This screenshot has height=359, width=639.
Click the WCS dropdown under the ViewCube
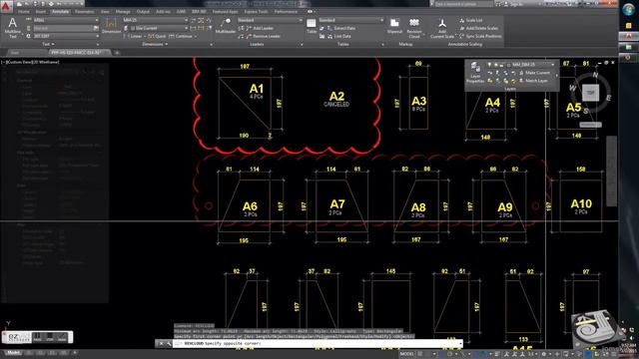tap(590, 125)
